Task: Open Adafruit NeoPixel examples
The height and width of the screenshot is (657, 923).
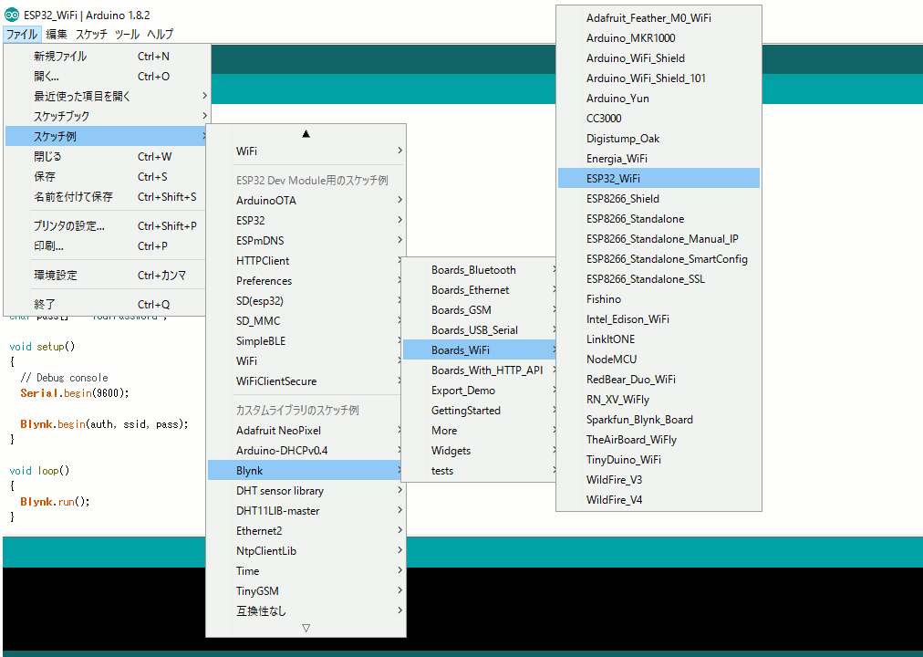Action: 306,431
